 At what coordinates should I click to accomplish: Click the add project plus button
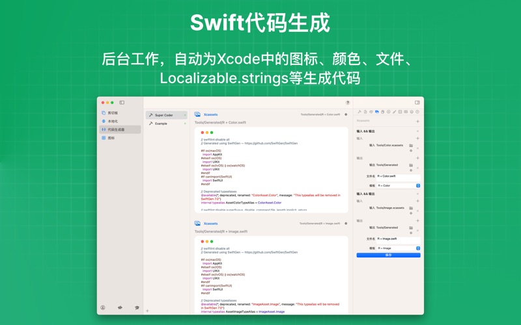click(x=148, y=311)
